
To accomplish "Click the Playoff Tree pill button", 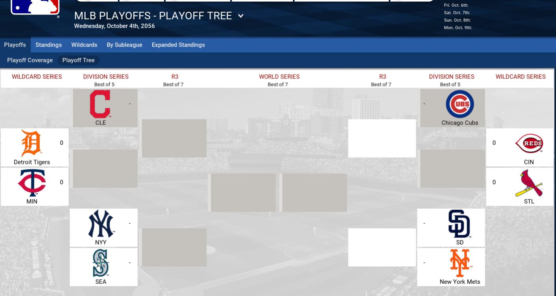I will [x=78, y=60].
